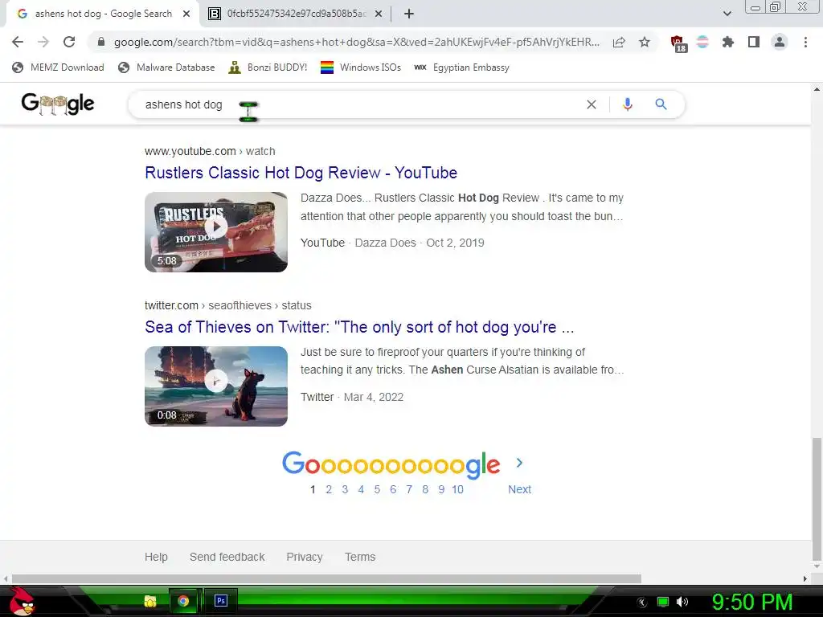This screenshot has width=823, height=617.
Task: Open a new tab with plus button
Action: [409, 14]
